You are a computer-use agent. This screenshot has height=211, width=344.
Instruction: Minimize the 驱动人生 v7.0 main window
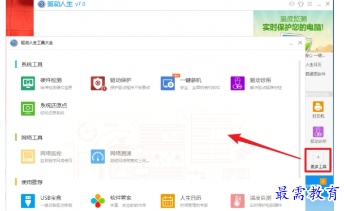[319, 5]
